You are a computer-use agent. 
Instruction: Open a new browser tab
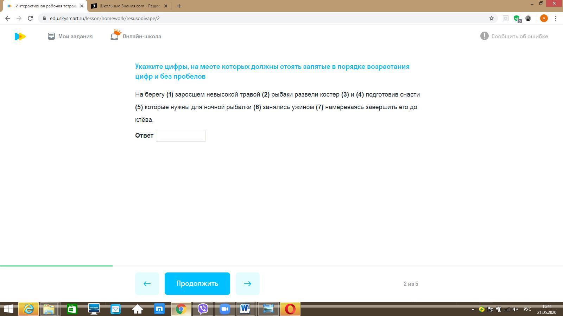(179, 6)
